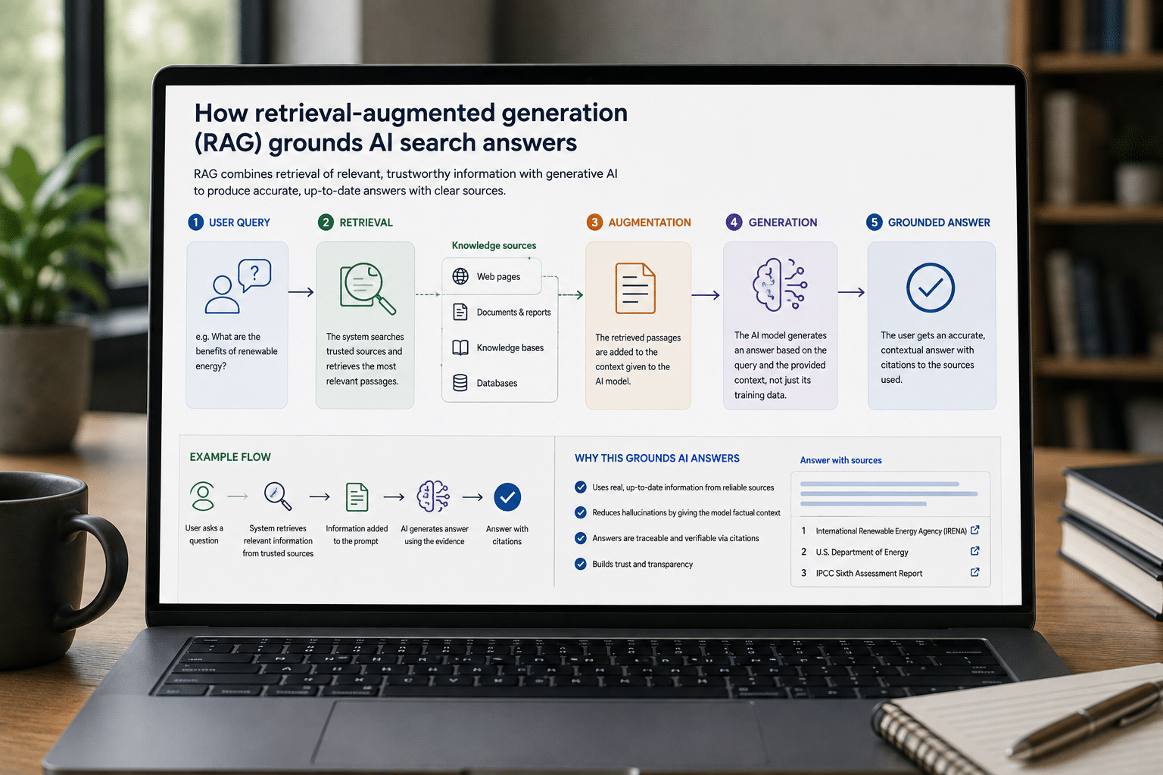Click the example query about renewable energy benefits
Screen dimensions: 1163x775
click(236, 351)
